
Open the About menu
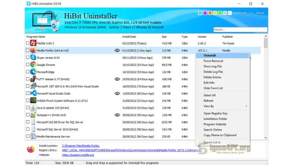260,13
